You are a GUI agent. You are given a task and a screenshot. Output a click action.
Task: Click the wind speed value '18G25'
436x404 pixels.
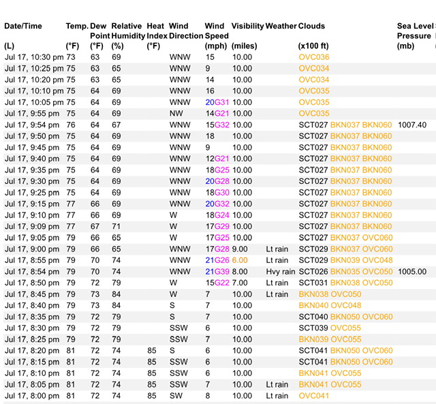tap(217, 170)
